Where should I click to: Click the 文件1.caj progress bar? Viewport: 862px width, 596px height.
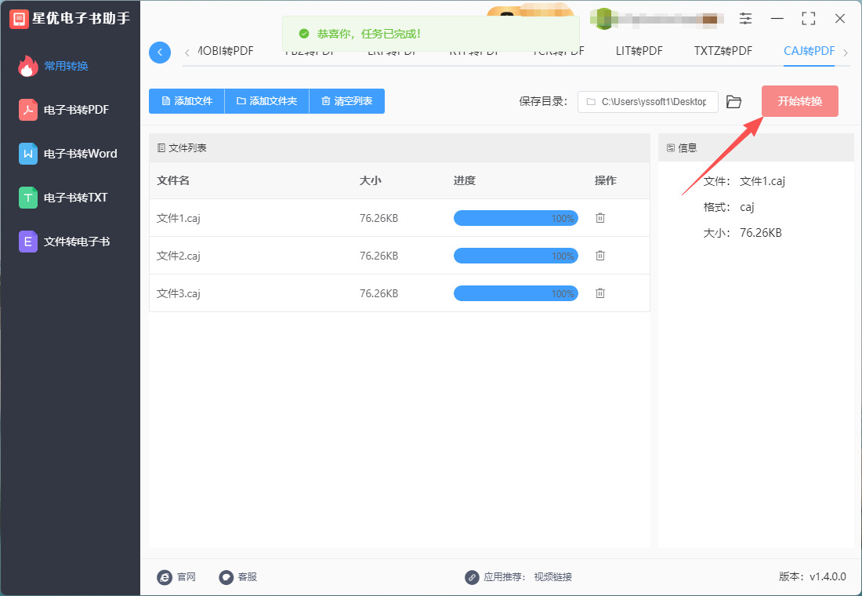[516, 218]
